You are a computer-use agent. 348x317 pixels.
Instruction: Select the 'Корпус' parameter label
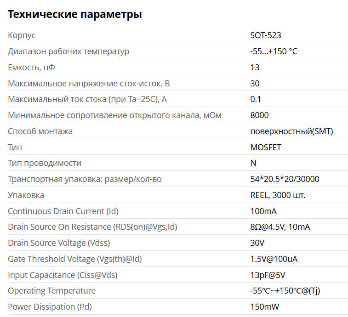22,35
